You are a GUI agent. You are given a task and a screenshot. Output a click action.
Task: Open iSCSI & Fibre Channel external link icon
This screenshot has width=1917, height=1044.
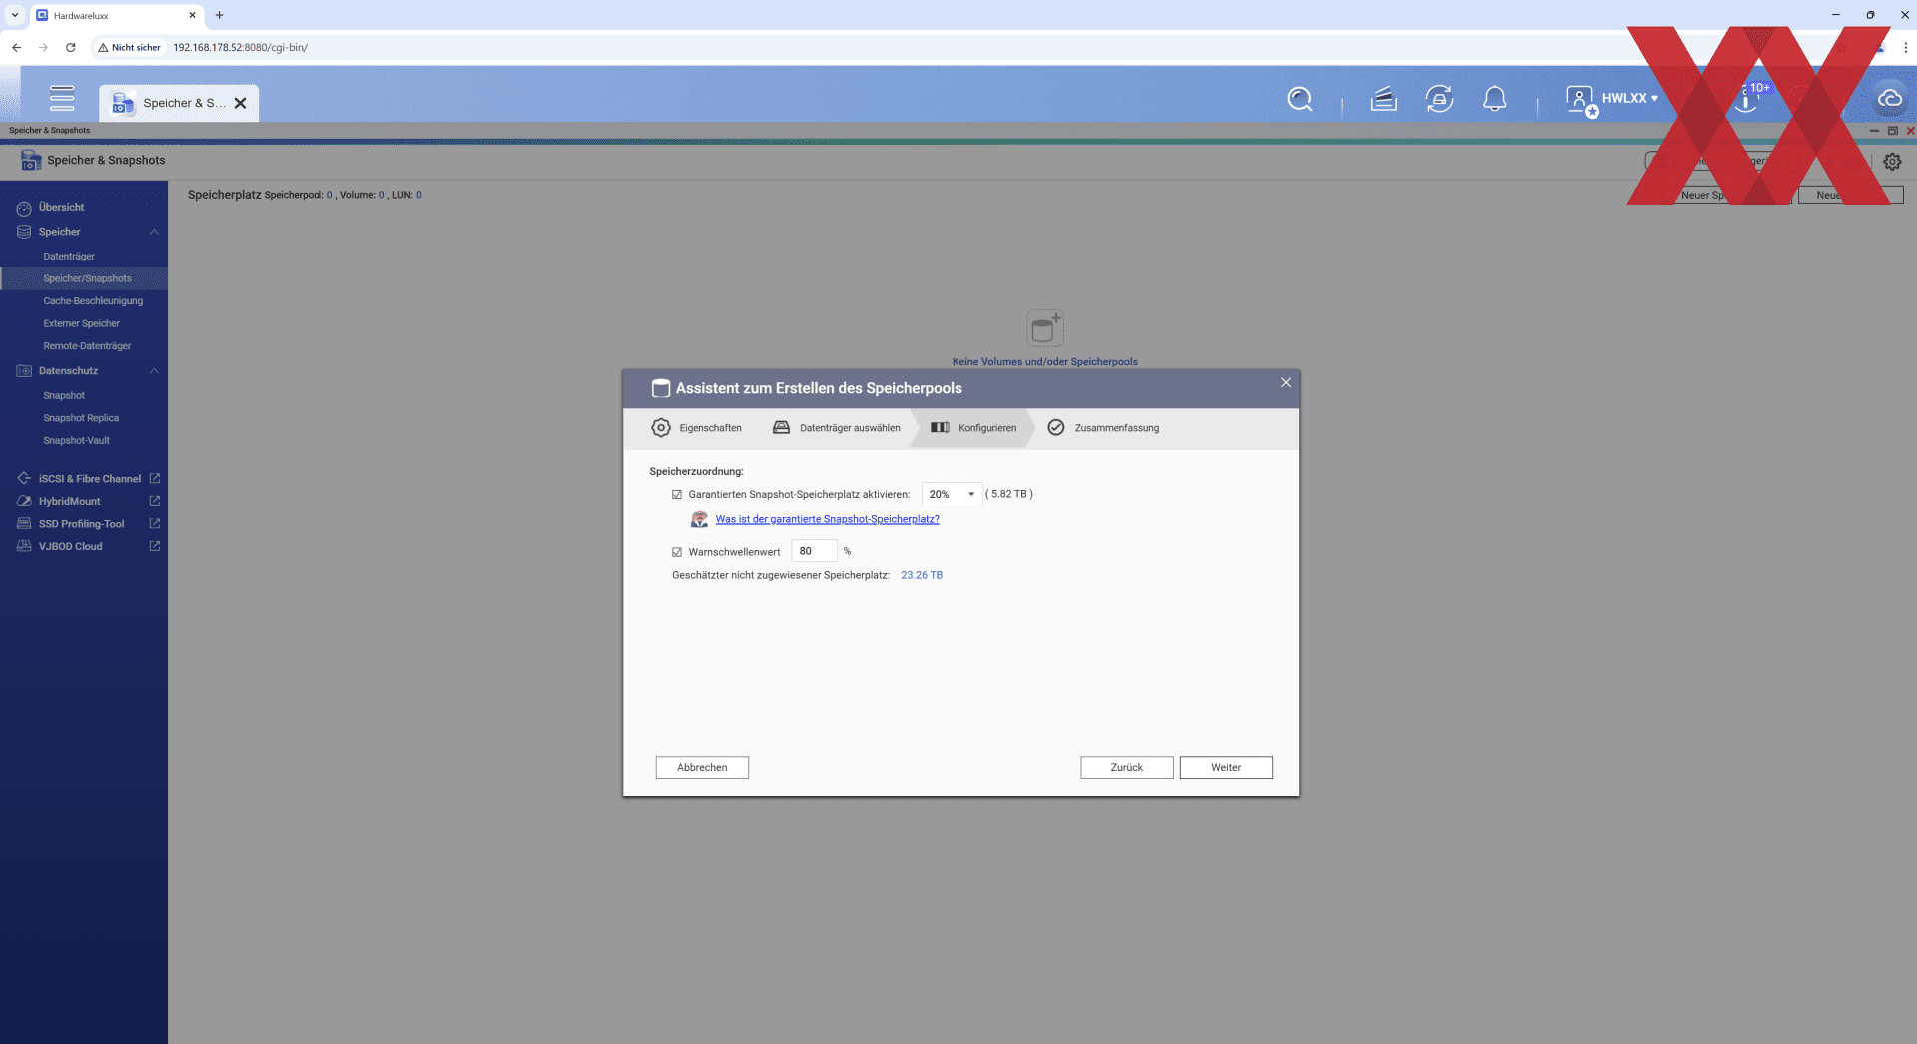(x=155, y=479)
